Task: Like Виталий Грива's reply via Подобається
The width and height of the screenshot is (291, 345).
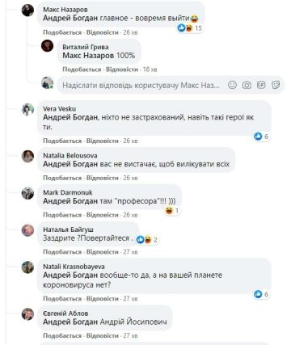Action: pos(82,69)
